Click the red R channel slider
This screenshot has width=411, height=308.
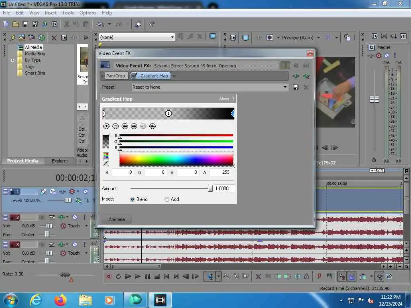[176, 136]
